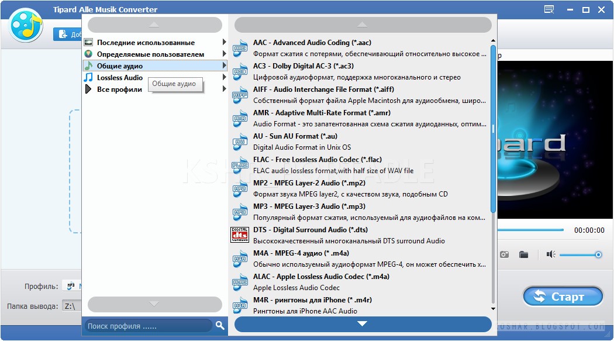The width and height of the screenshot is (614, 341).
Task: Select ALAC - Apple Lossless Audio Codec
Action: click(360, 283)
